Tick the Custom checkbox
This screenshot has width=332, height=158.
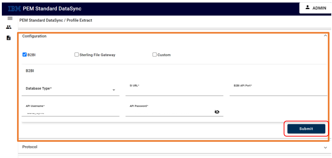pos(154,55)
